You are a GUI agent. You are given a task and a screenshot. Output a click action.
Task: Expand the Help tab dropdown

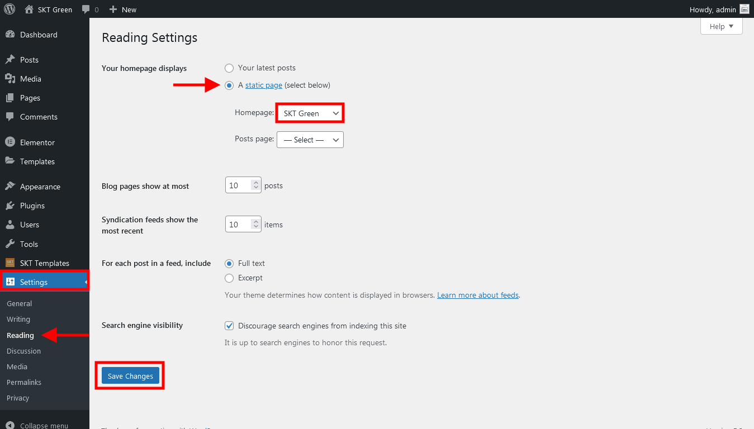pyautogui.click(x=721, y=26)
